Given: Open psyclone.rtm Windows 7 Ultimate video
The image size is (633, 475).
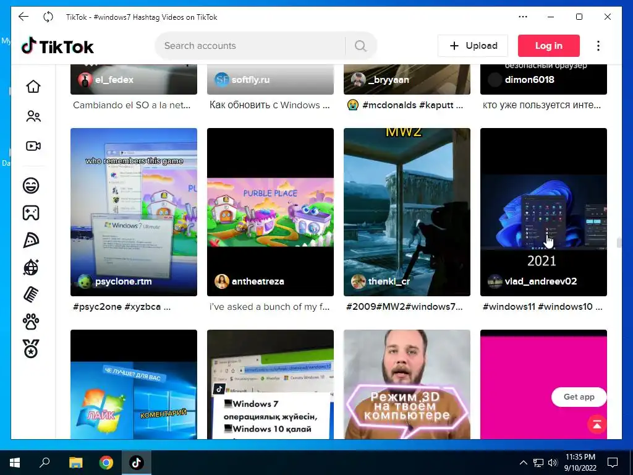Looking at the screenshot, I should pyautogui.click(x=134, y=212).
